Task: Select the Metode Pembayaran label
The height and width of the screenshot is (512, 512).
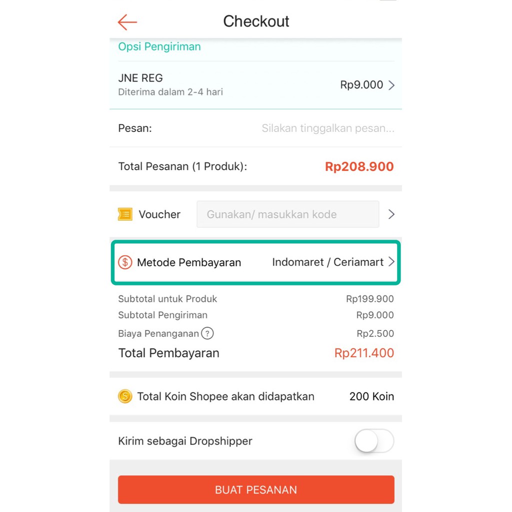Action: [189, 262]
